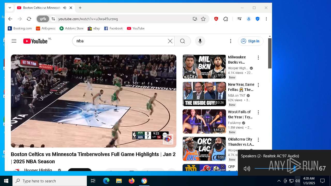Mute speakers in the volume flyout
Screen dimensions: 331x186
(x=247, y=169)
